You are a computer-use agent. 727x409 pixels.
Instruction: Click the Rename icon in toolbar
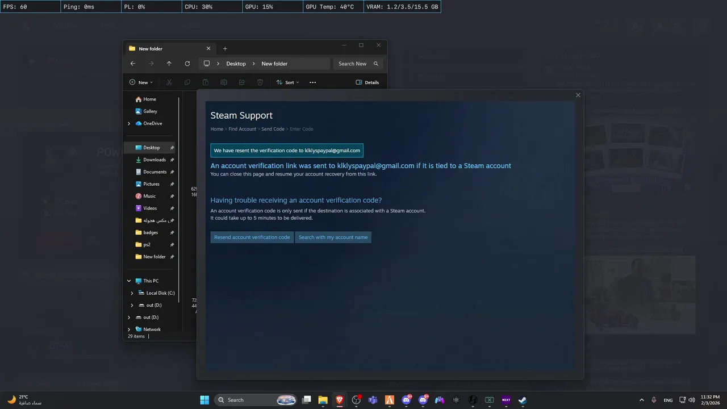[224, 82]
